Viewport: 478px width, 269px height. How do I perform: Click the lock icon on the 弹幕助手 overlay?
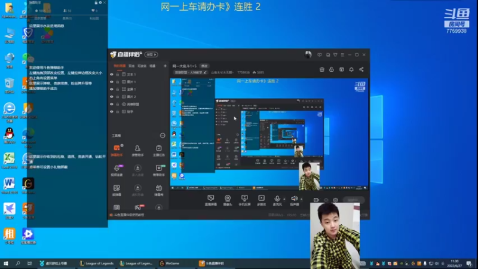[x=96, y=2]
